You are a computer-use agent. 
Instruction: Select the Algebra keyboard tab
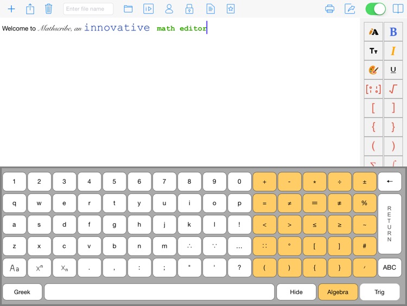pyautogui.click(x=338, y=292)
